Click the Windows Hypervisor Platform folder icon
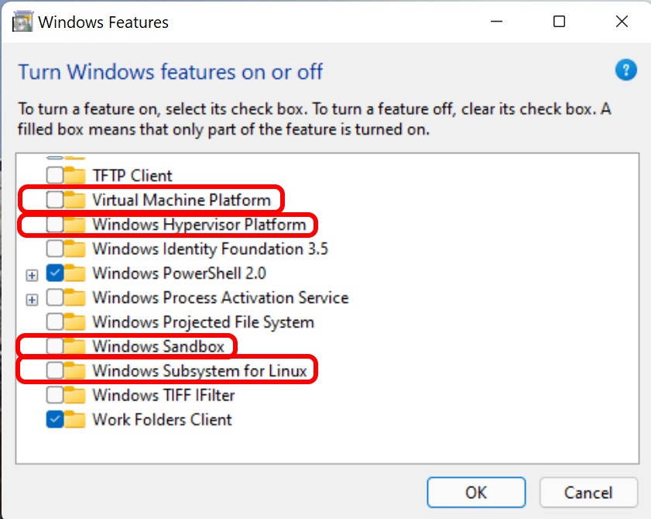This screenshot has height=519, width=651. pos(74,224)
